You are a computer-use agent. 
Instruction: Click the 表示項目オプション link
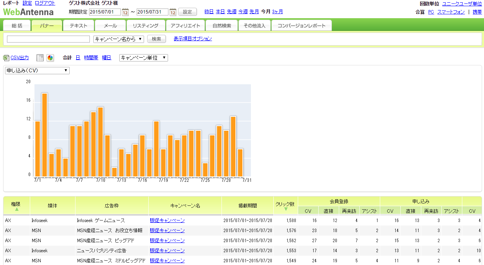192,39
